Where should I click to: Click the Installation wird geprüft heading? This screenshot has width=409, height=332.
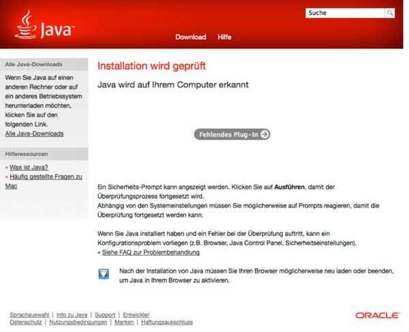pos(151,66)
